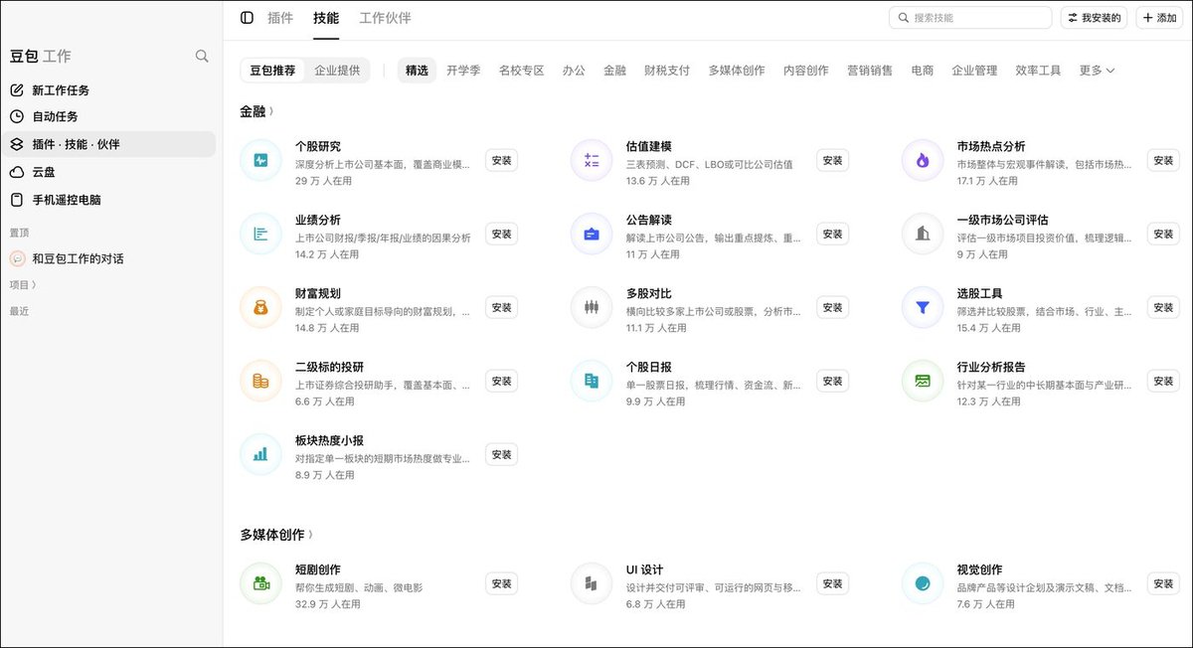Screen dimensions: 1193x648
Task: Install the 短剧创作 skill
Action: click(501, 583)
